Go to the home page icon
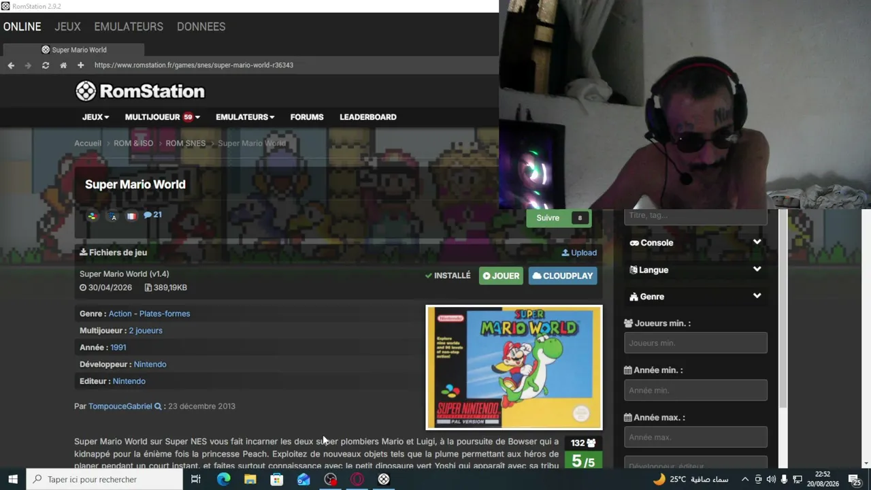This screenshot has width=871, height=490. click(x=63, y=65)
